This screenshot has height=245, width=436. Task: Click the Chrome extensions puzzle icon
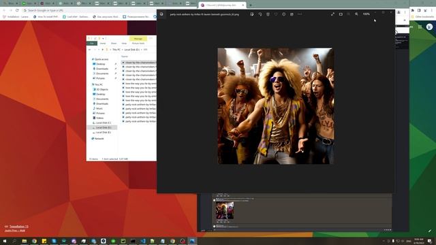pyautogui.click(x=413, y=10)
